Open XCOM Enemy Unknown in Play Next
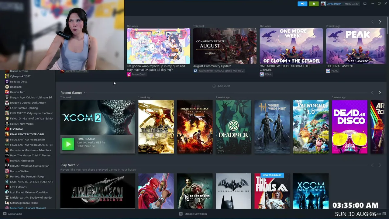 click(311, 191)
